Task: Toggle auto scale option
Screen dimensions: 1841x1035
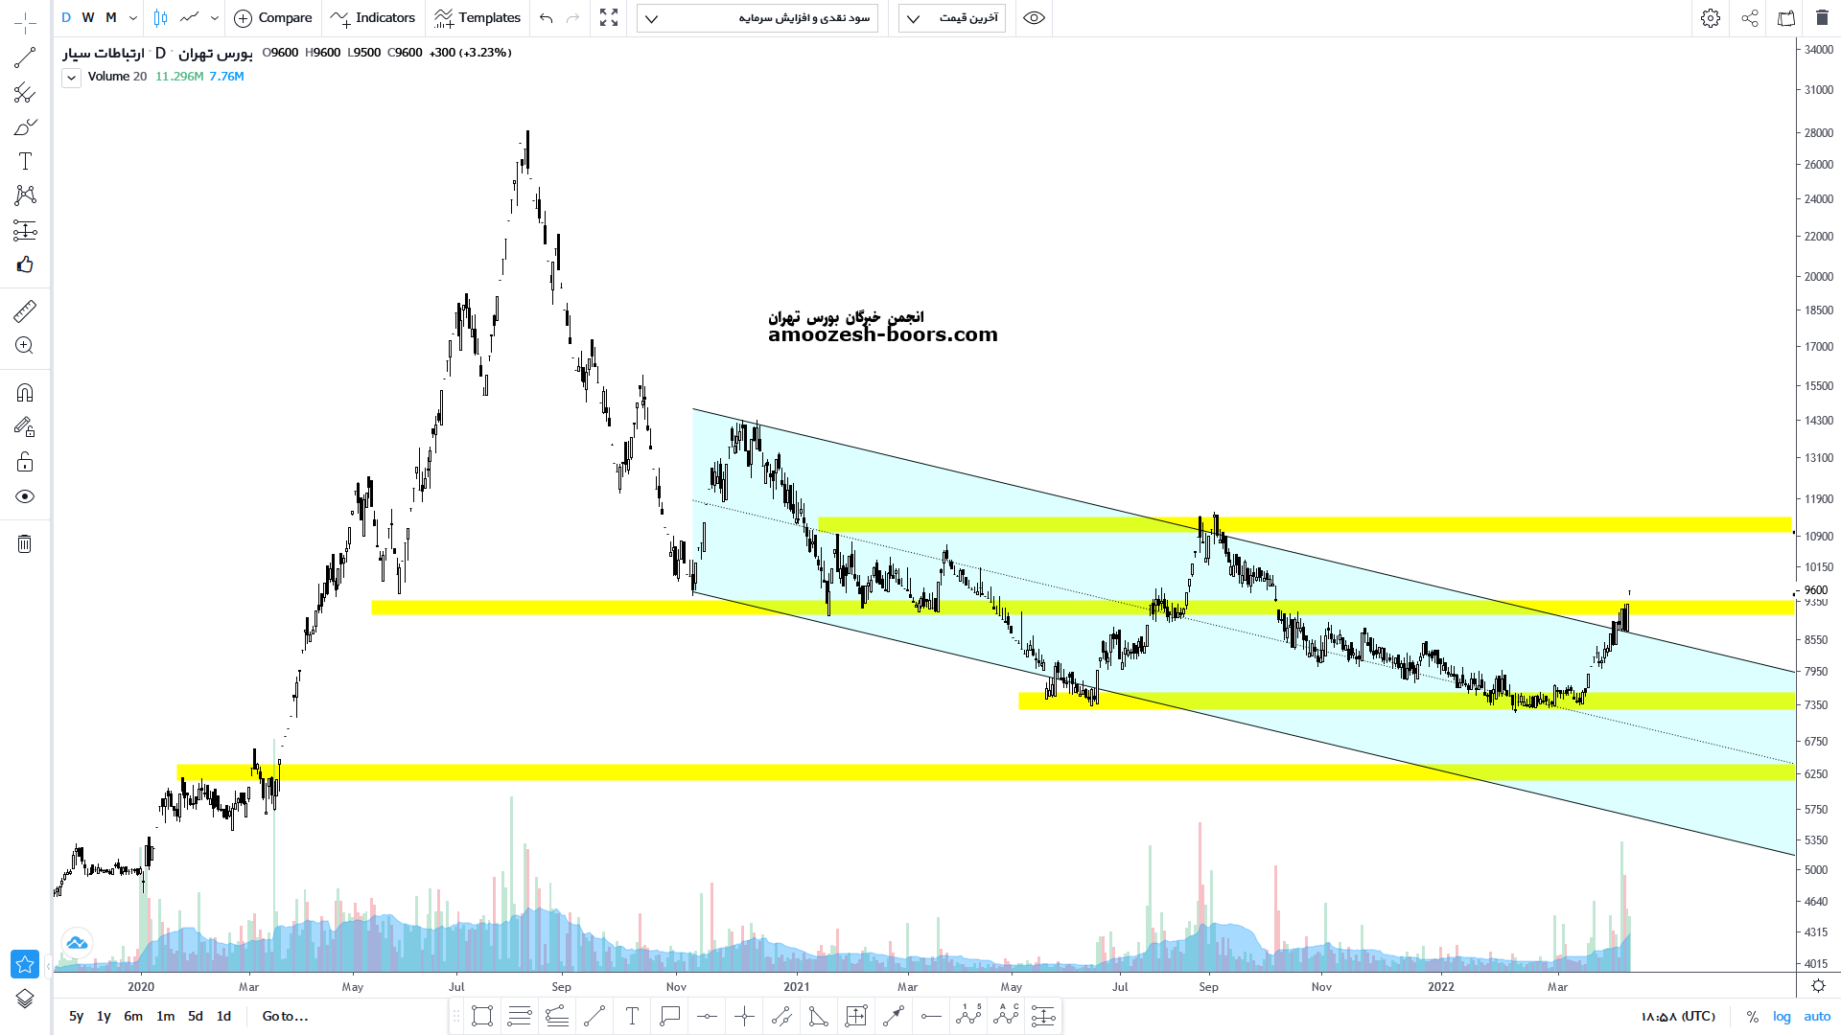Action: (x=1817, y=1017)
